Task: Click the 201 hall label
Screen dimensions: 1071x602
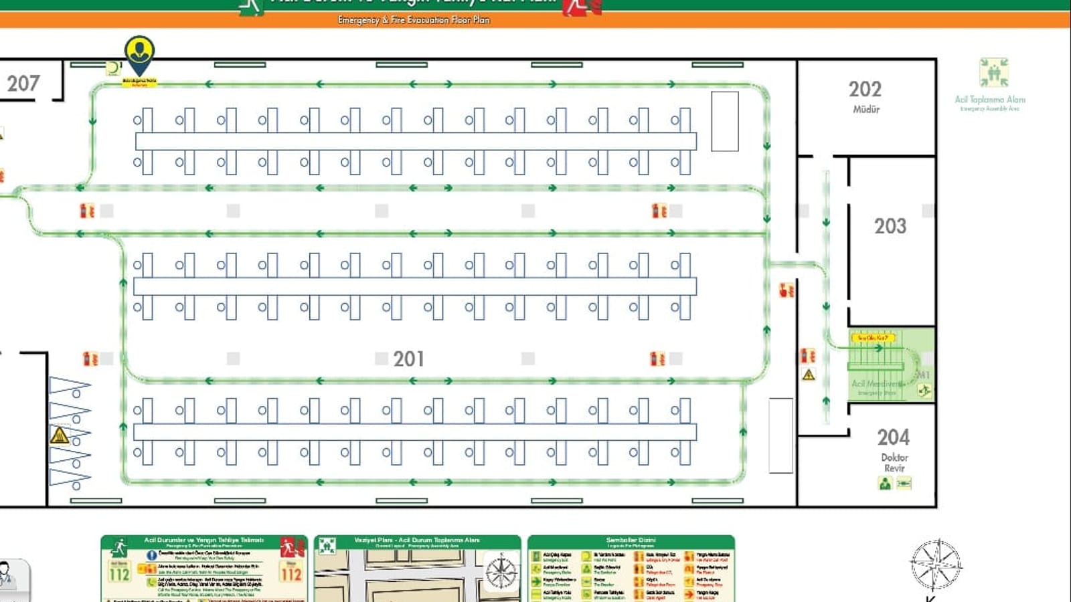Action: [408, 359]
